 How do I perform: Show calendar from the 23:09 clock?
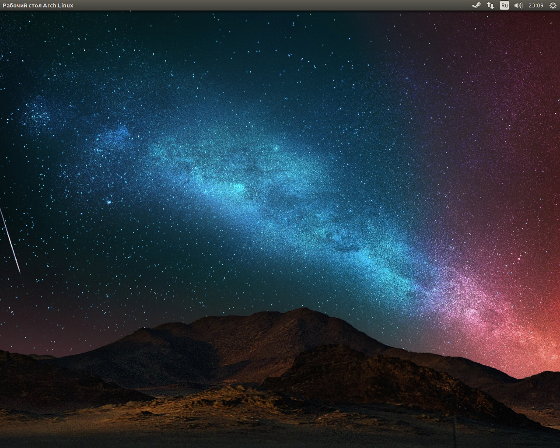pos(535,5)
